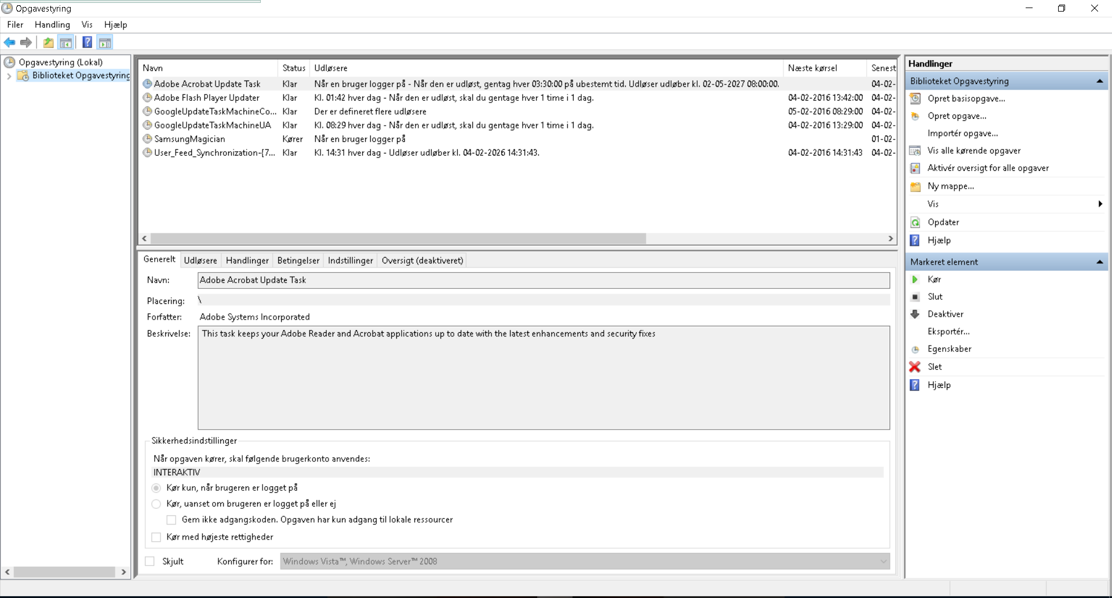The width and height of the screenshot is (1112, 598).
Task: Select the SamsungMagician task row
Action: (189, 139)
